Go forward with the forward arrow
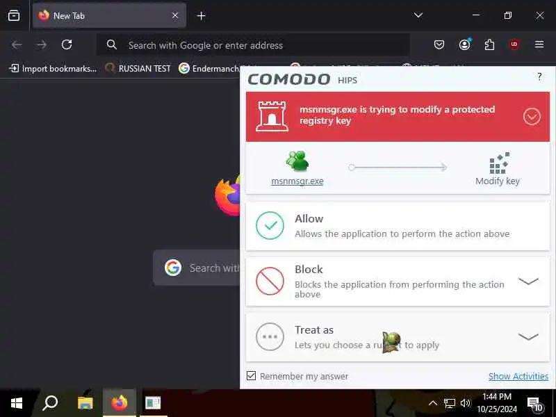This screenshot has height=417, width=556. point(42,44)
